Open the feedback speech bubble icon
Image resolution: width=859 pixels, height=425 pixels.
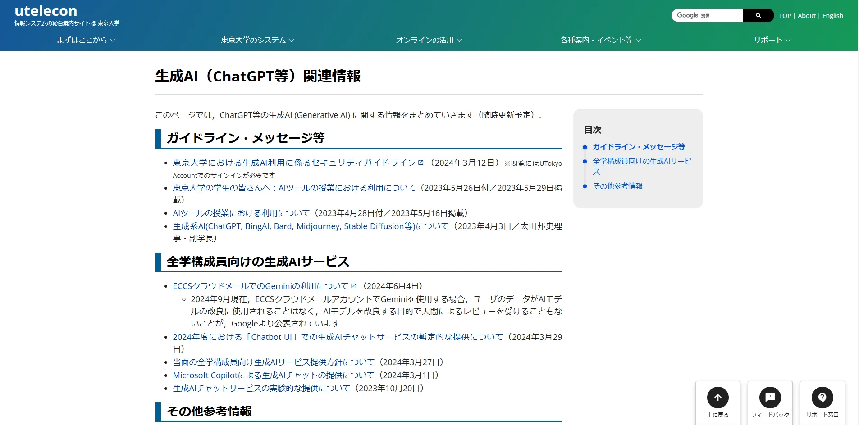coord(770,398)
